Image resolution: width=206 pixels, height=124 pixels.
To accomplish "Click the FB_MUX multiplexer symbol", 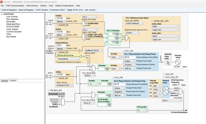I will point(63,102).
